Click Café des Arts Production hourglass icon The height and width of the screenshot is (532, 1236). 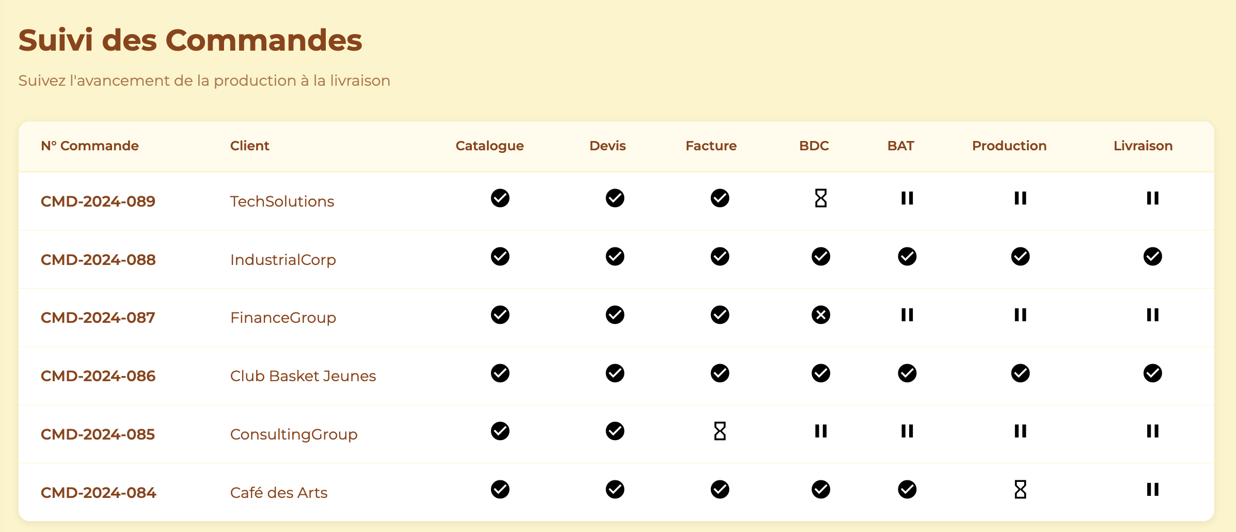(x=1020, y=490)
